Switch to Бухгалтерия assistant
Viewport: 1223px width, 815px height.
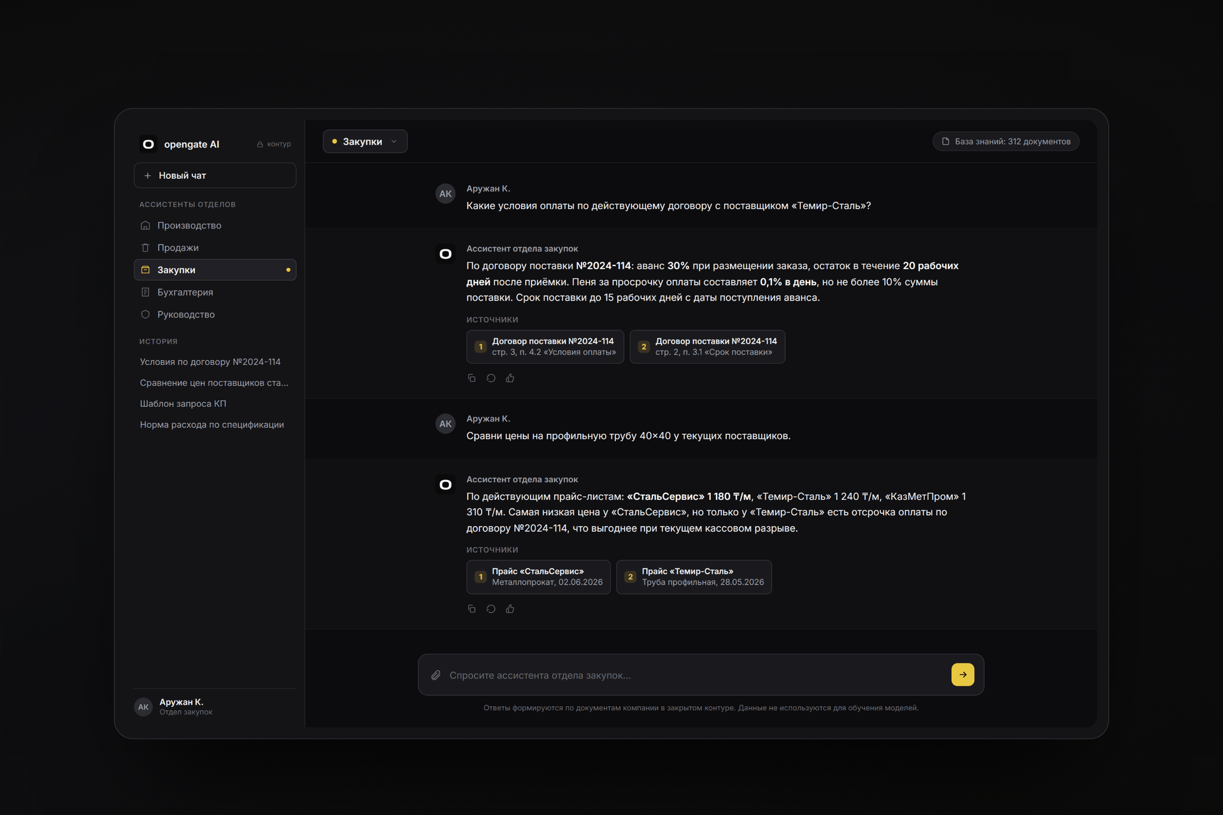click(215, 292)
